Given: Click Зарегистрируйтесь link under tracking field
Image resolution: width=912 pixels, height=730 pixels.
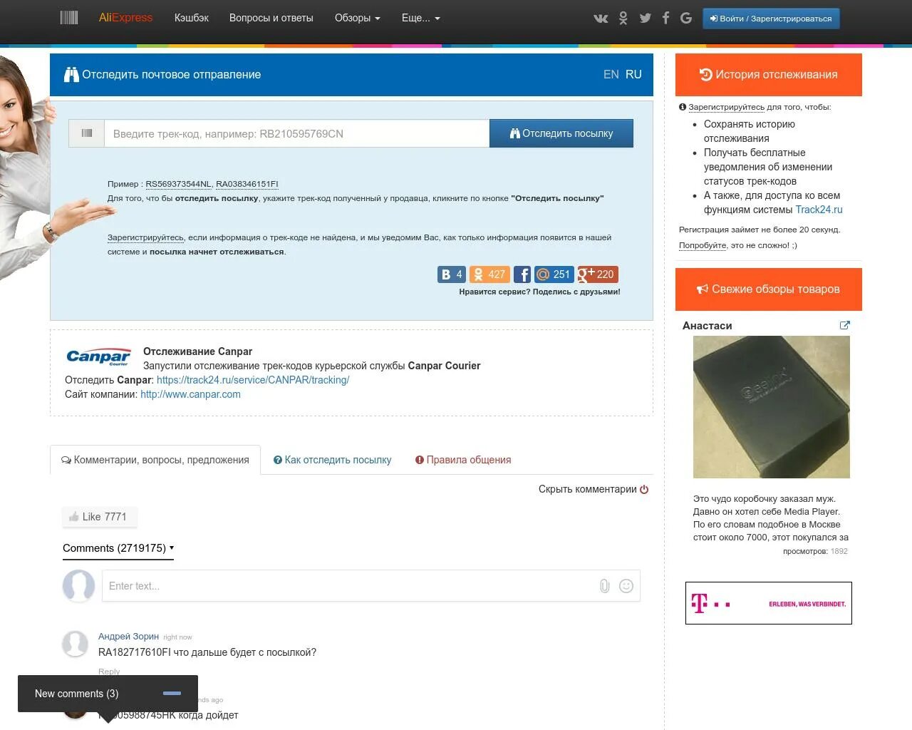Looking at the screenshot, I should [x=145, y=237].
